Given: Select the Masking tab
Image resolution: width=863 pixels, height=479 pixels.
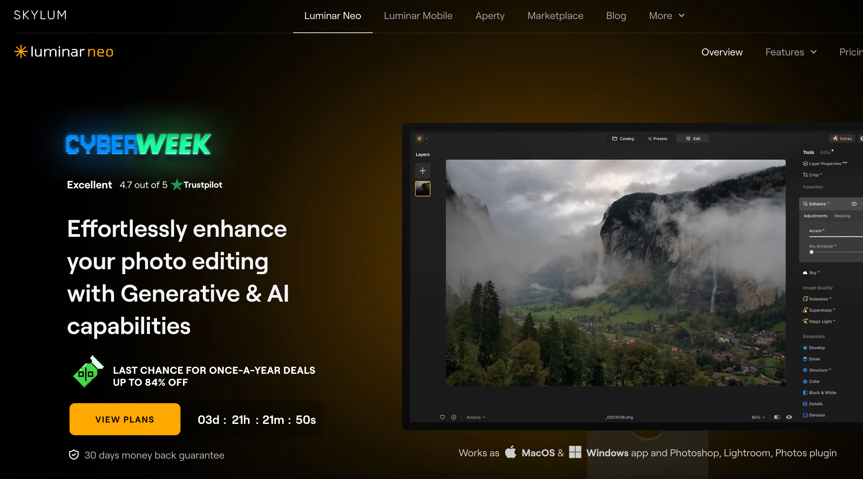Looking at the screenshot, I should pyautogui.click(x=842, y=215).
